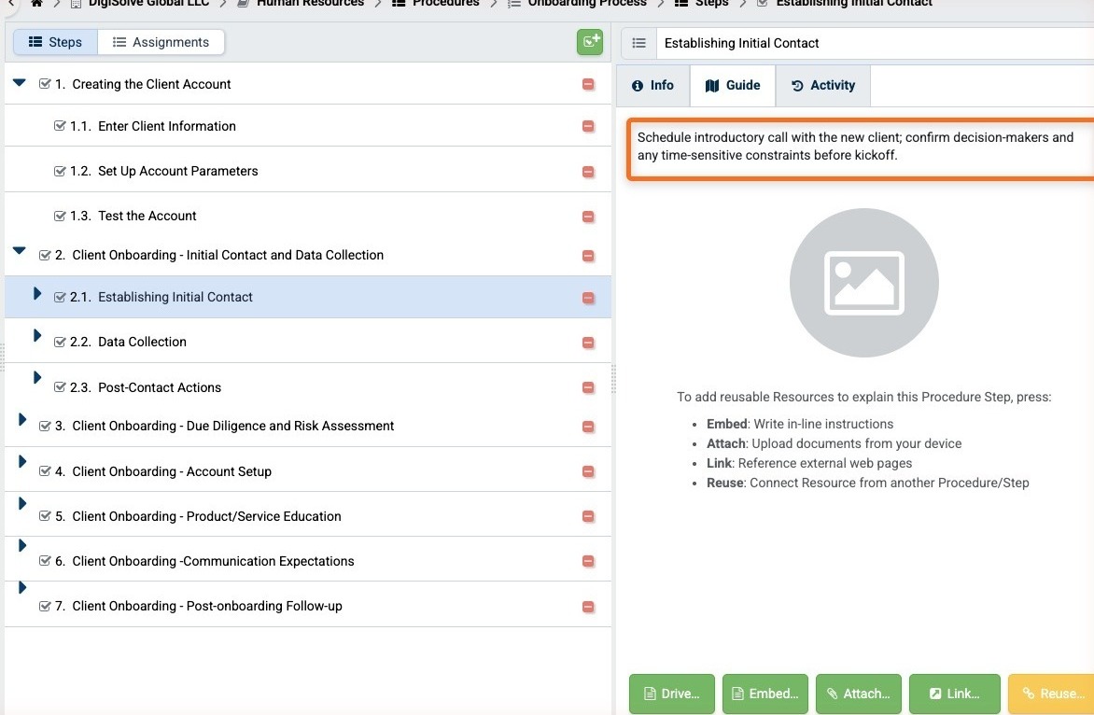The width and height of the screenshot is (1094, 715).
Task: Collapse step 1 Creating the Client Account
Action: pyautogui.click(x=20, y=82)
